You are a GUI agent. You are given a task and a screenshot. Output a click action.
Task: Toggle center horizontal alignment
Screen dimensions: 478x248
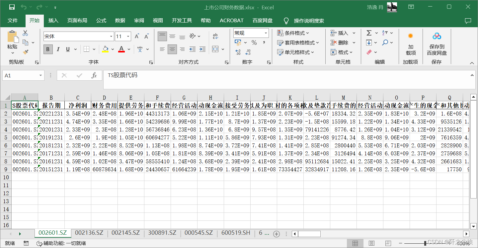click(172, 49)
